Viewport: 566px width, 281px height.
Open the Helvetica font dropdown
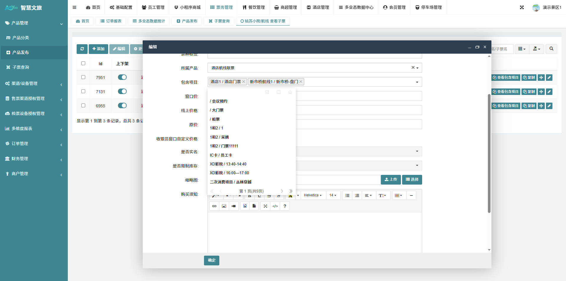[x=313, y=195]
